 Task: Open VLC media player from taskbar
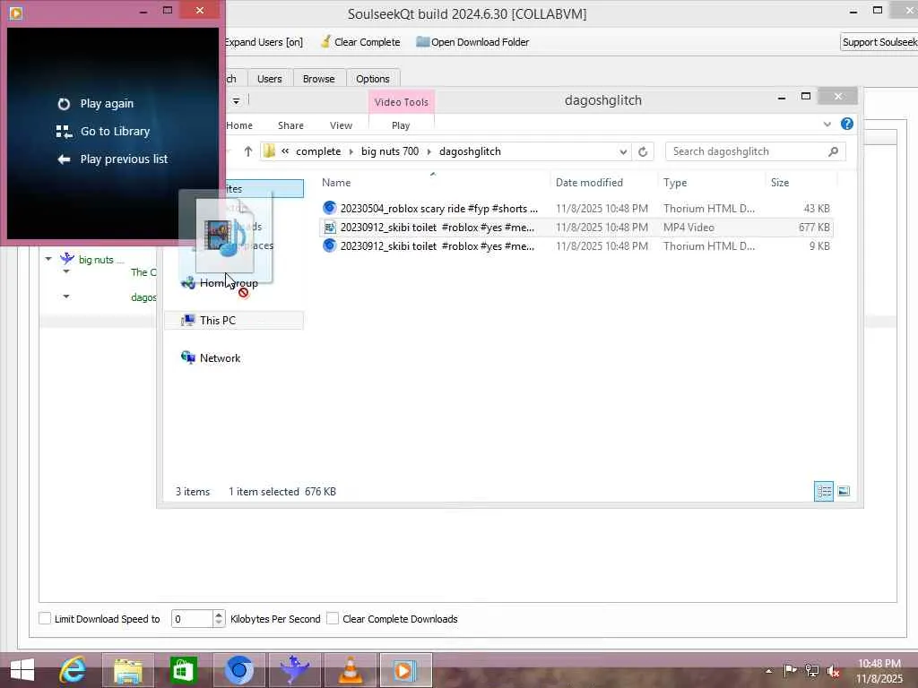(x=351, y=670)
